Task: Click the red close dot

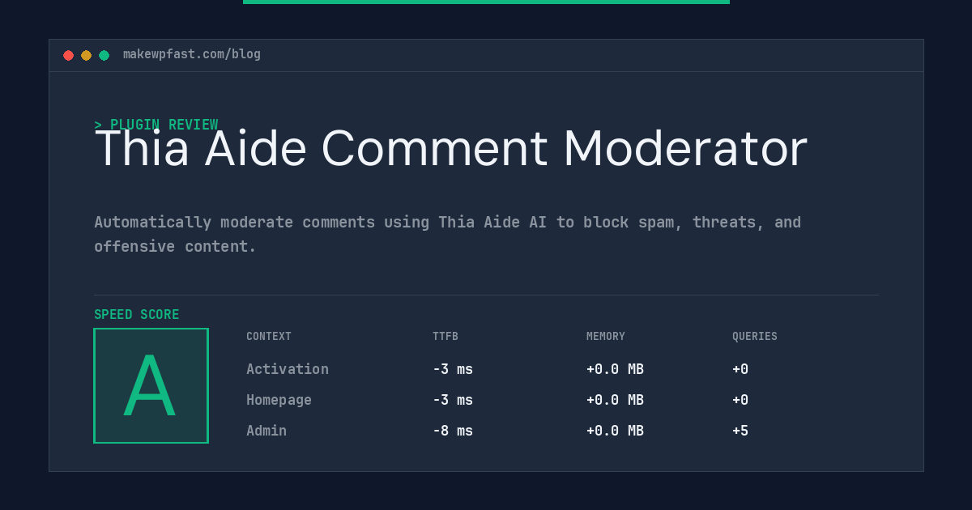Action: point(68,55)
